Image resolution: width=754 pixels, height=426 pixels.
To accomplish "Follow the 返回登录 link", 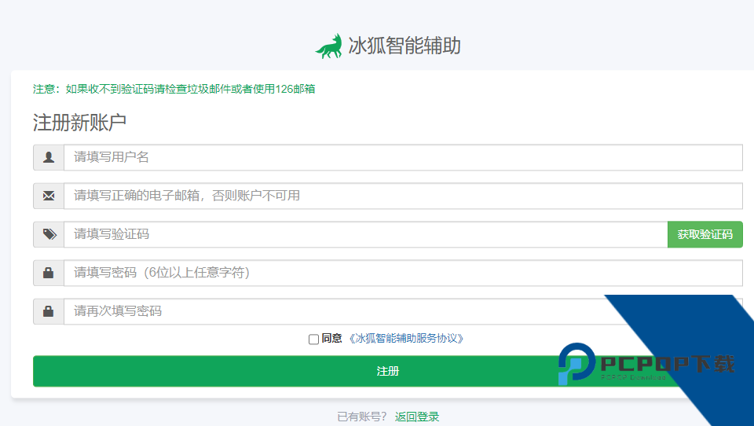I will (x=417, y=417).
